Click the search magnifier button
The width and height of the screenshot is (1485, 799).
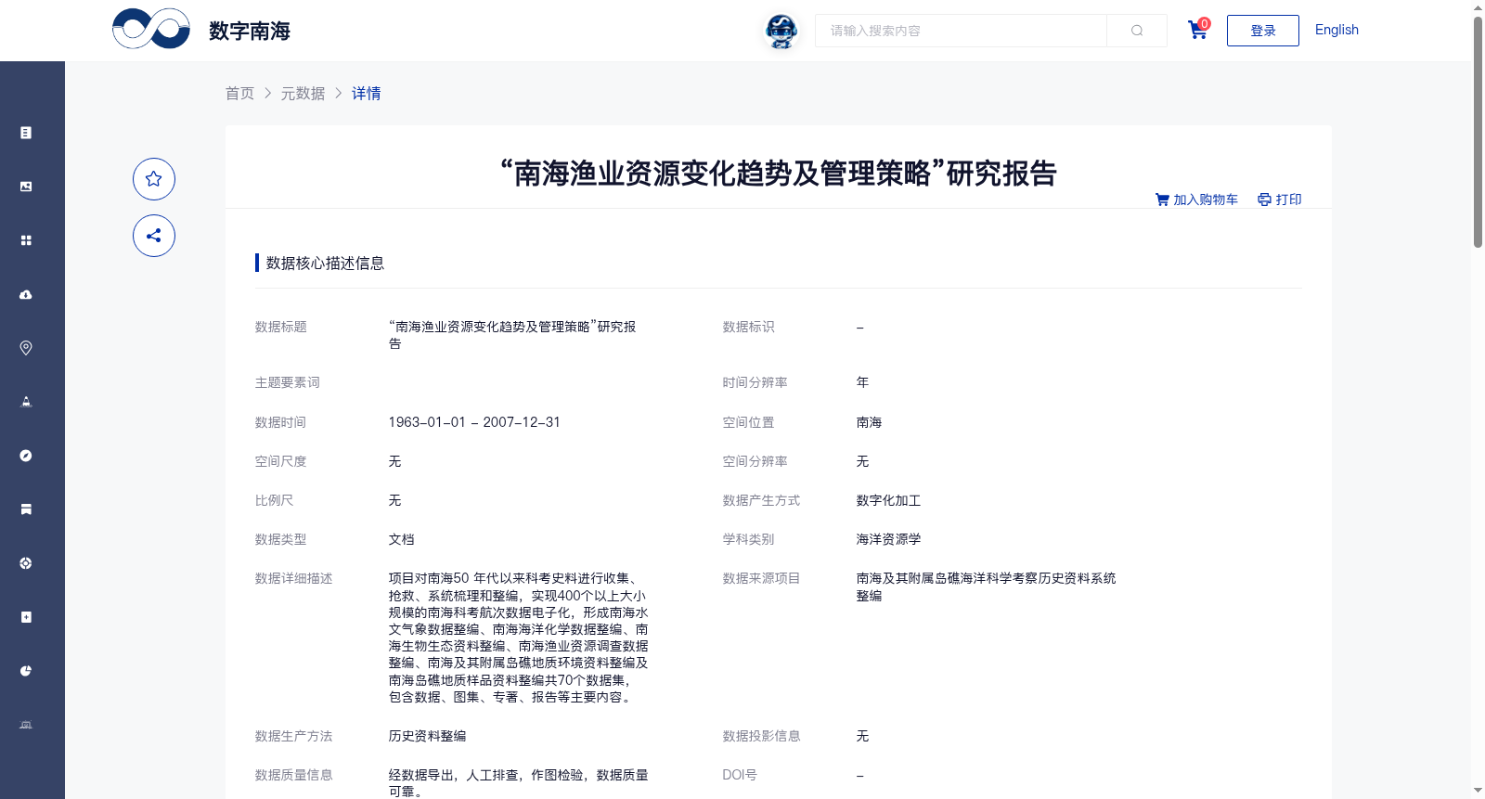pos(1137,31)
